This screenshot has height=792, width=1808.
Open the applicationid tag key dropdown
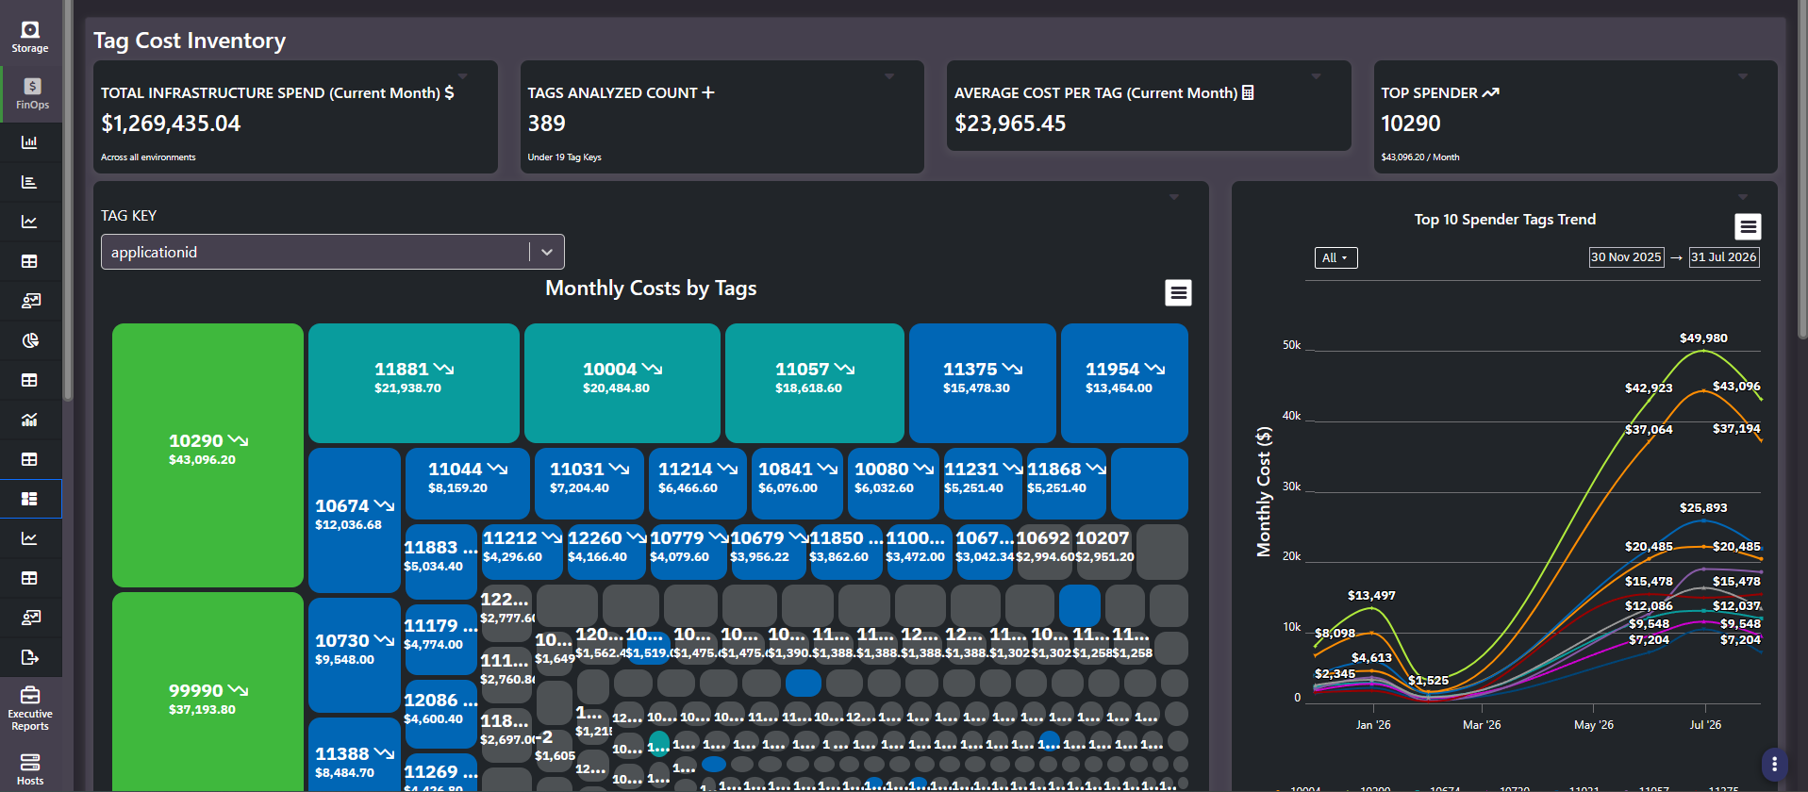click(x=333, y=252)
